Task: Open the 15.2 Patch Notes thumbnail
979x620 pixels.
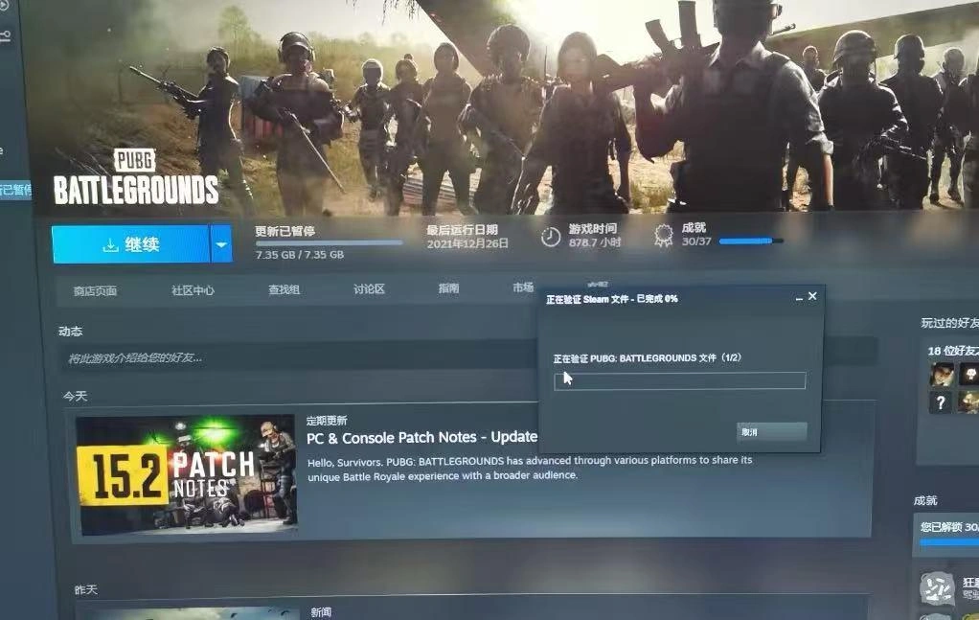Action: click(186, 474)
